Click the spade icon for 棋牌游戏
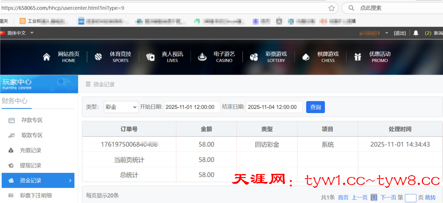The image size is (443, 203). tap(306, 57)
